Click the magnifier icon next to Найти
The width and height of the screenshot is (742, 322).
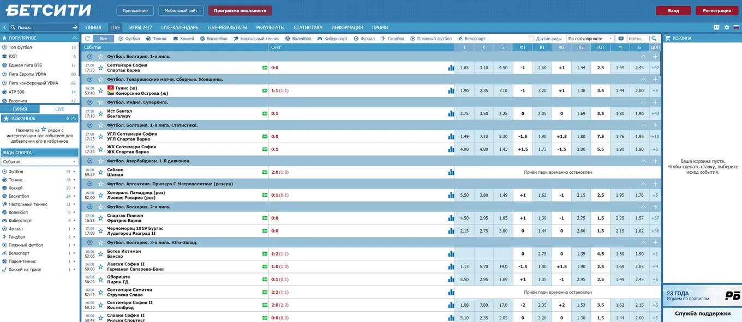(x=654, y=39)
